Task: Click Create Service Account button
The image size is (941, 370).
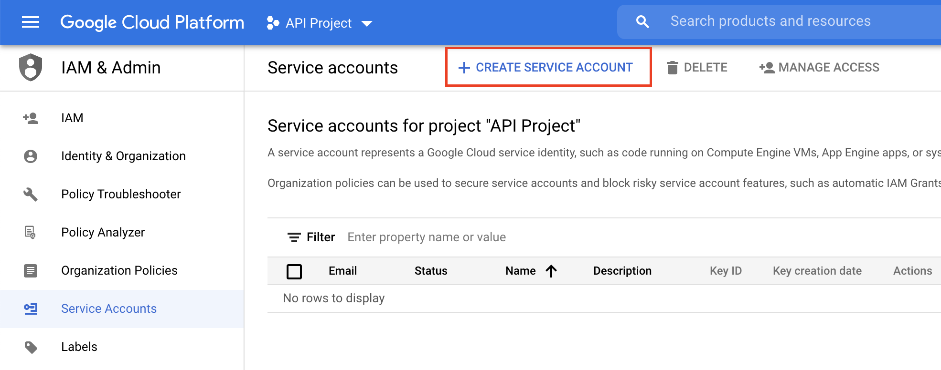Action: click(548, 67)
